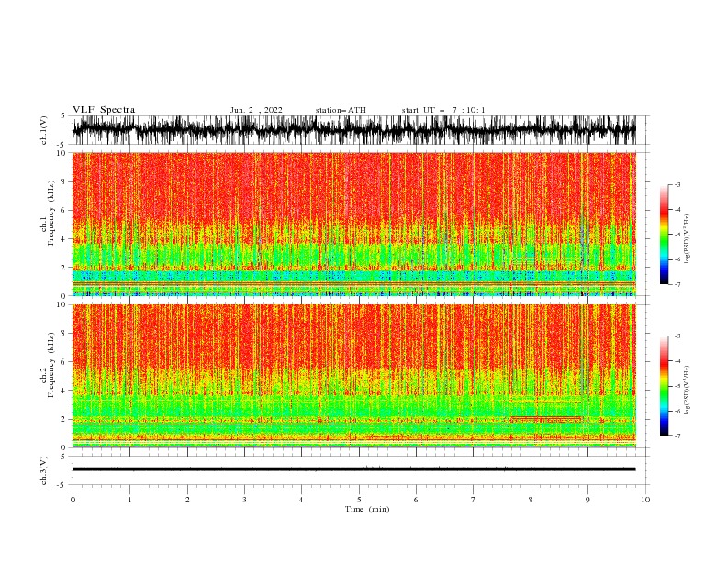
Task: Click the 4 kHz tick on ch.2 axis
Action: click(x=63, y=390)
